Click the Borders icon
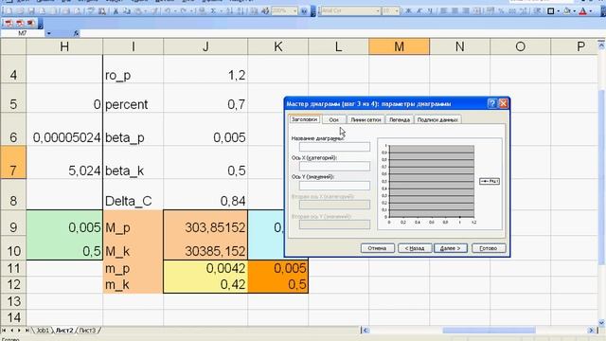The width and height of the screenshot is (606, 341). point(551,11)
